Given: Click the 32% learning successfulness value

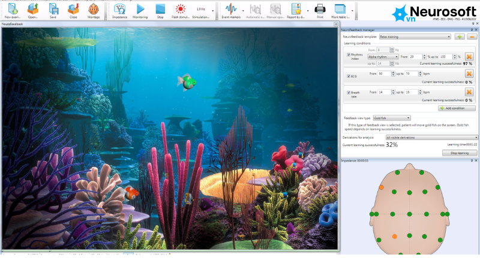Looking at the screenshot, I should 392,145.
